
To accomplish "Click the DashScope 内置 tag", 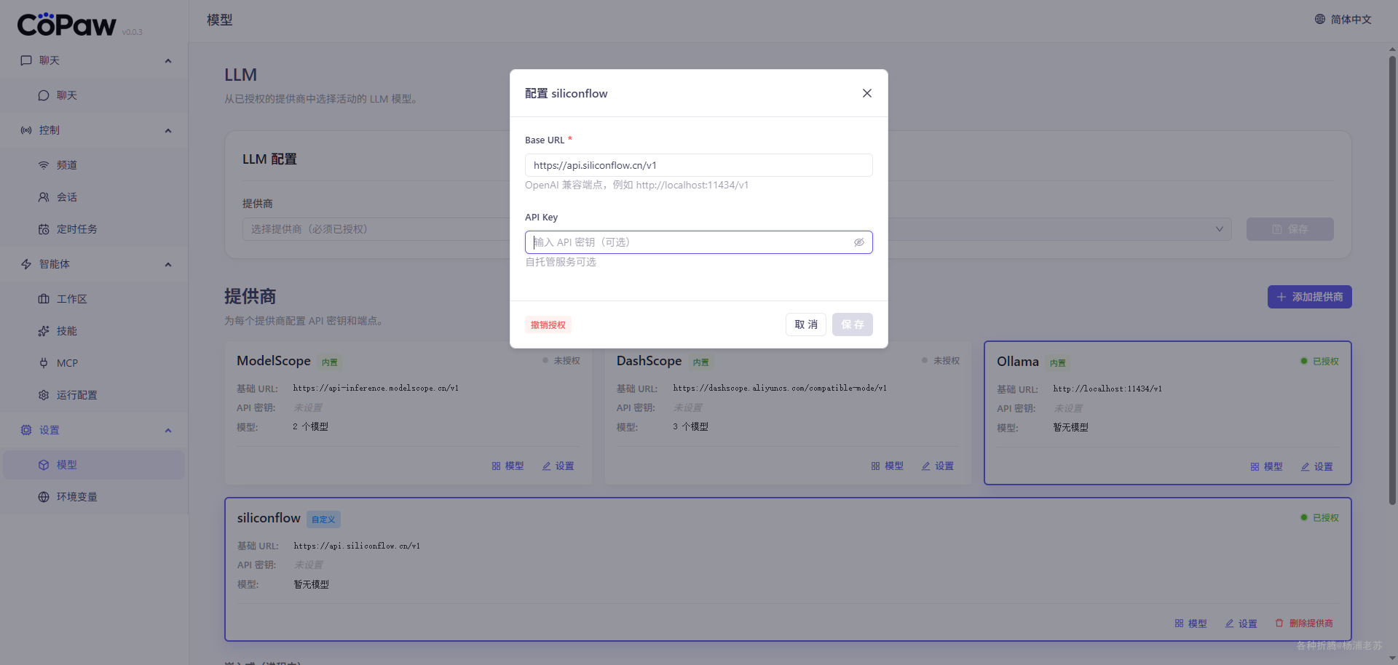I will click(701, 362).
